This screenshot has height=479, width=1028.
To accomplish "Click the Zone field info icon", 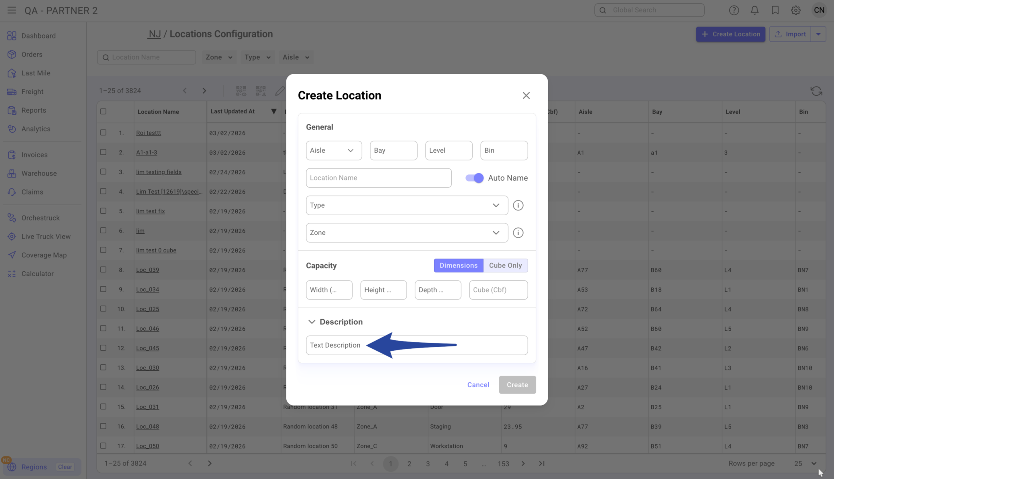I will tap(518, 232).
